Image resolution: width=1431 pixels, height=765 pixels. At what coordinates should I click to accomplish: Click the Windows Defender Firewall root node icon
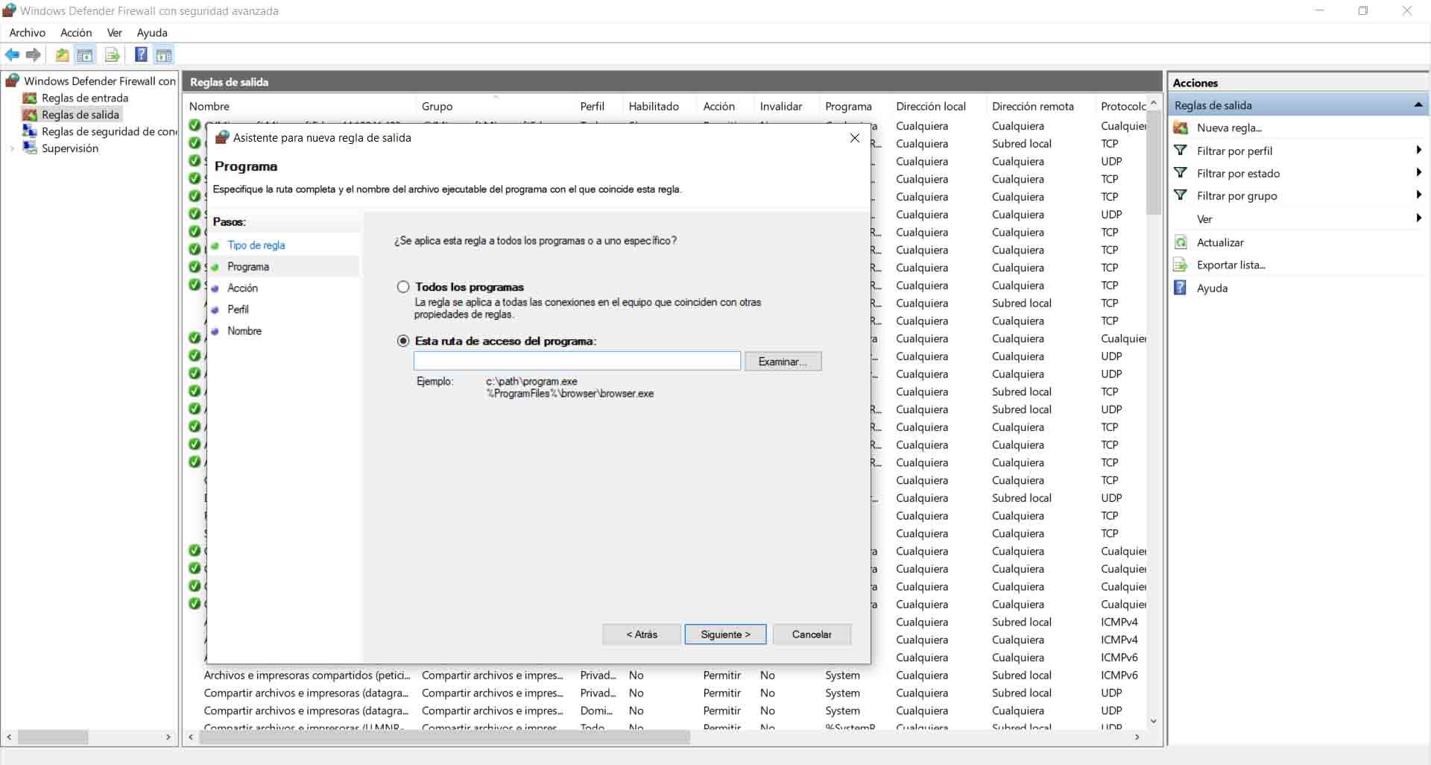coord(12,81)
